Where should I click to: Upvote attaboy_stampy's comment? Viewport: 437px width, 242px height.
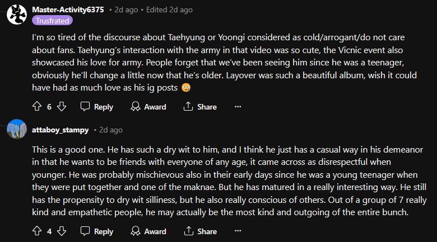click(x=38, y=231)
